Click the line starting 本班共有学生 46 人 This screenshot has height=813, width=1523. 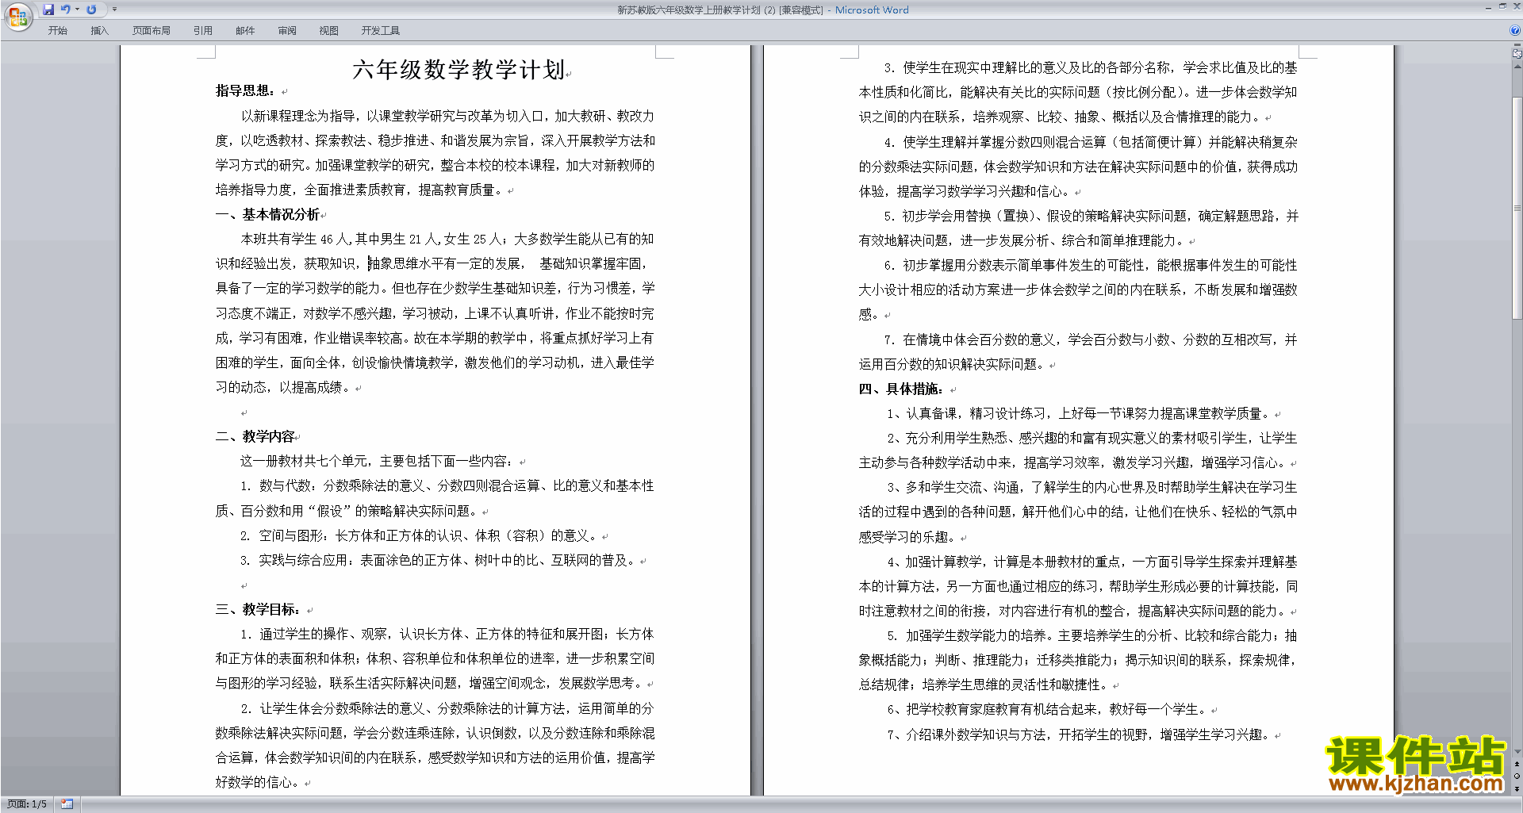447,240
